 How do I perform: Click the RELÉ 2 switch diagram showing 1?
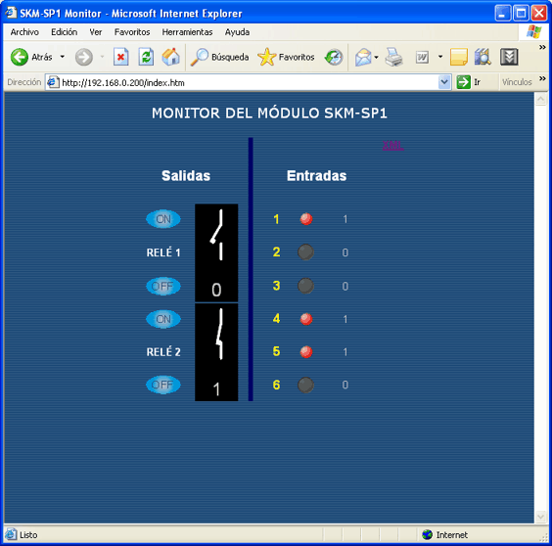coord(216,352)
